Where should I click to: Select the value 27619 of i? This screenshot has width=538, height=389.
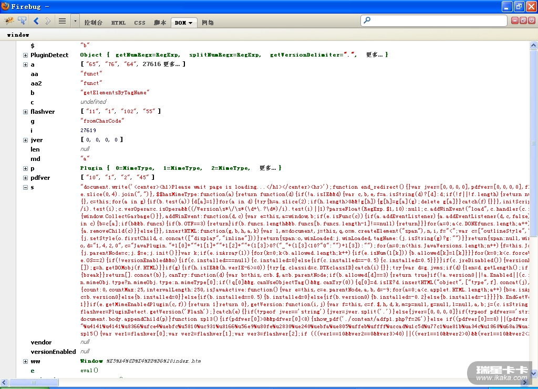click(88, 131)
